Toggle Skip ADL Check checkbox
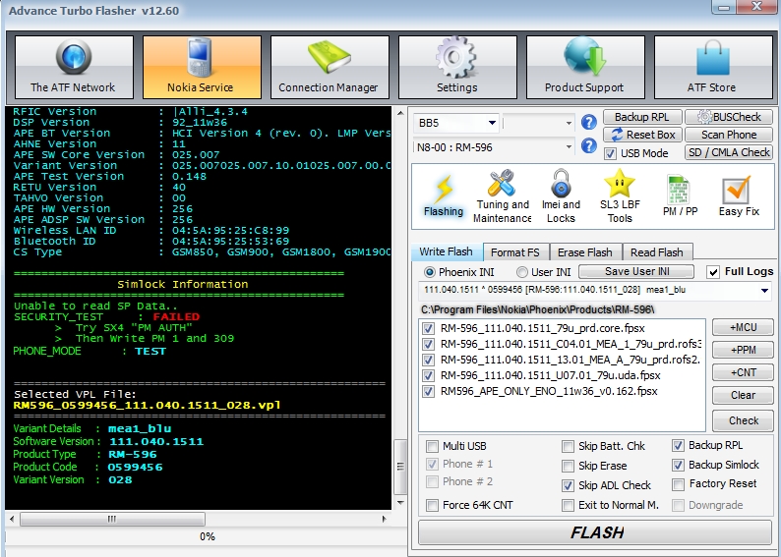This screenshot has width=781, height=557. click(568, 485)
